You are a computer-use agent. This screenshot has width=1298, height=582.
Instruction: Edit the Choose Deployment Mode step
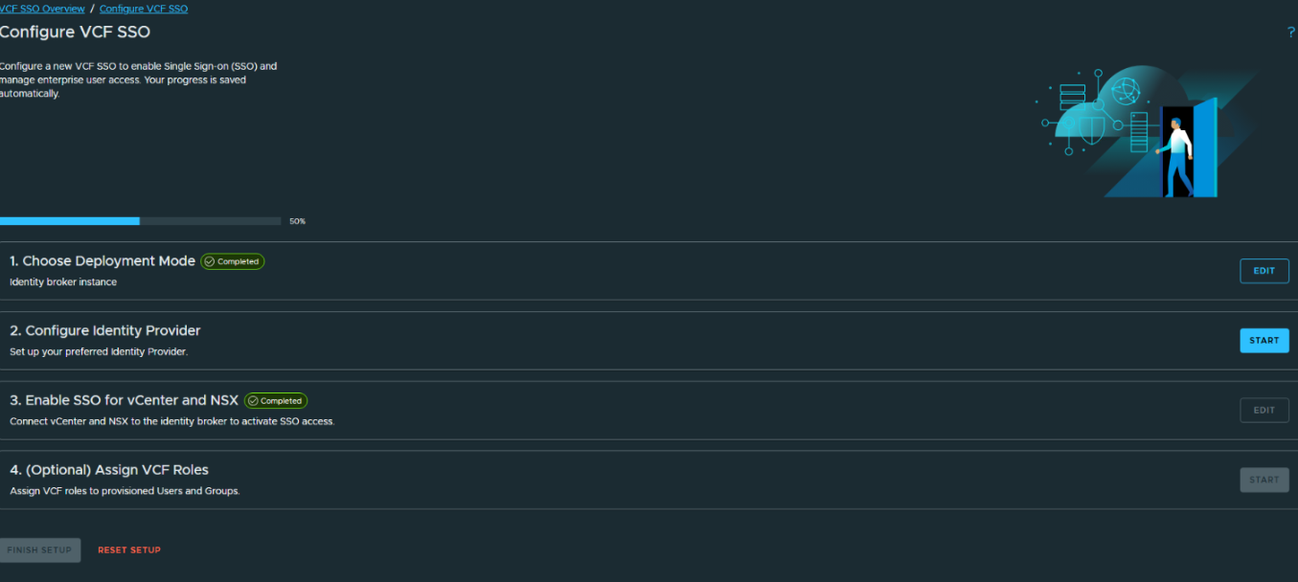point(1264,271)
